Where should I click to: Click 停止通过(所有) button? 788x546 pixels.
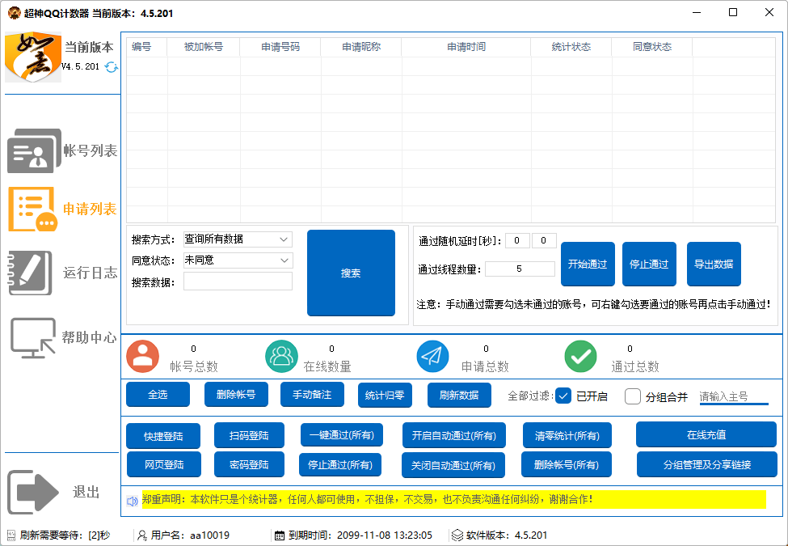(340, 465)
